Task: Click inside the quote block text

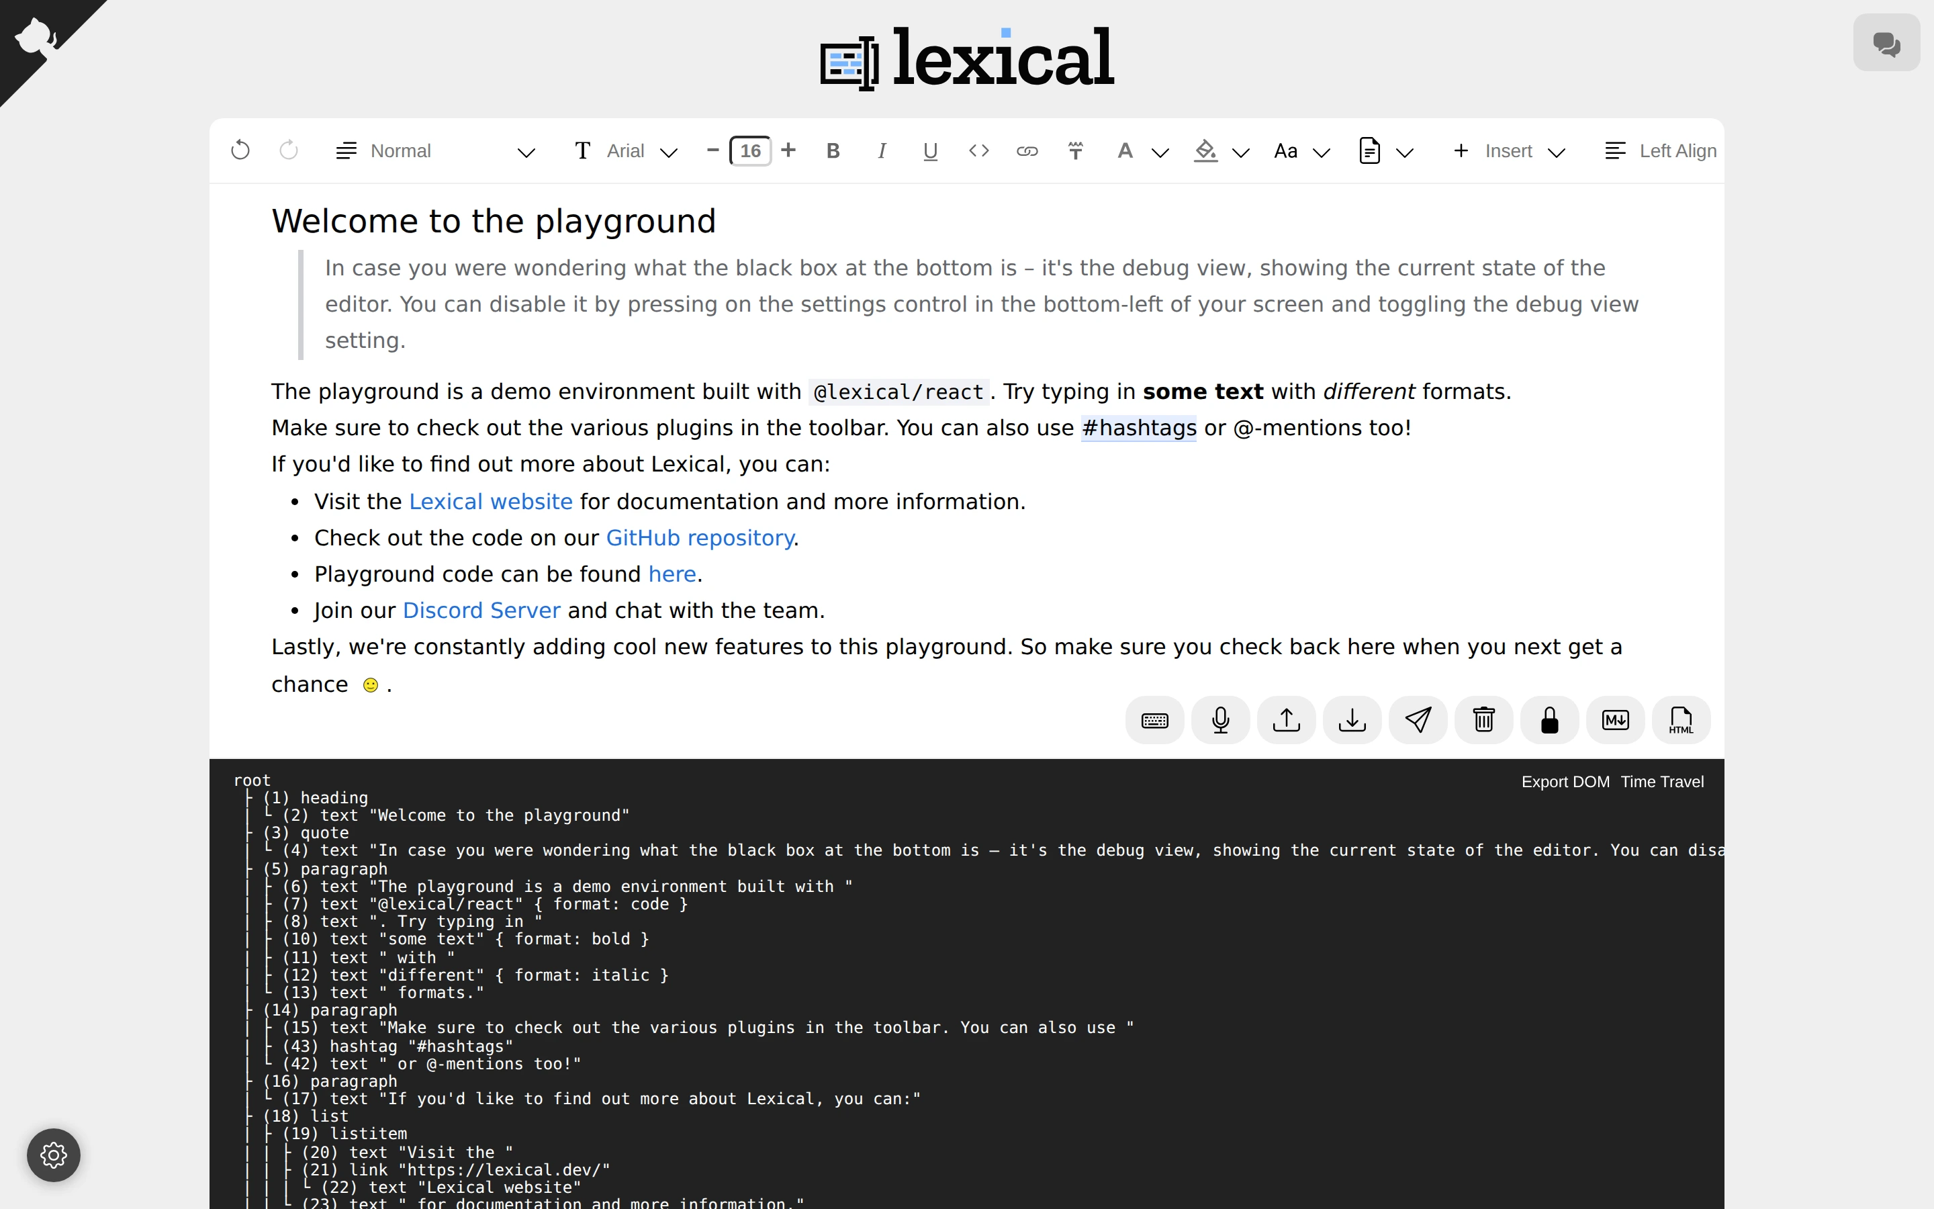Action: tap(981, 304)
